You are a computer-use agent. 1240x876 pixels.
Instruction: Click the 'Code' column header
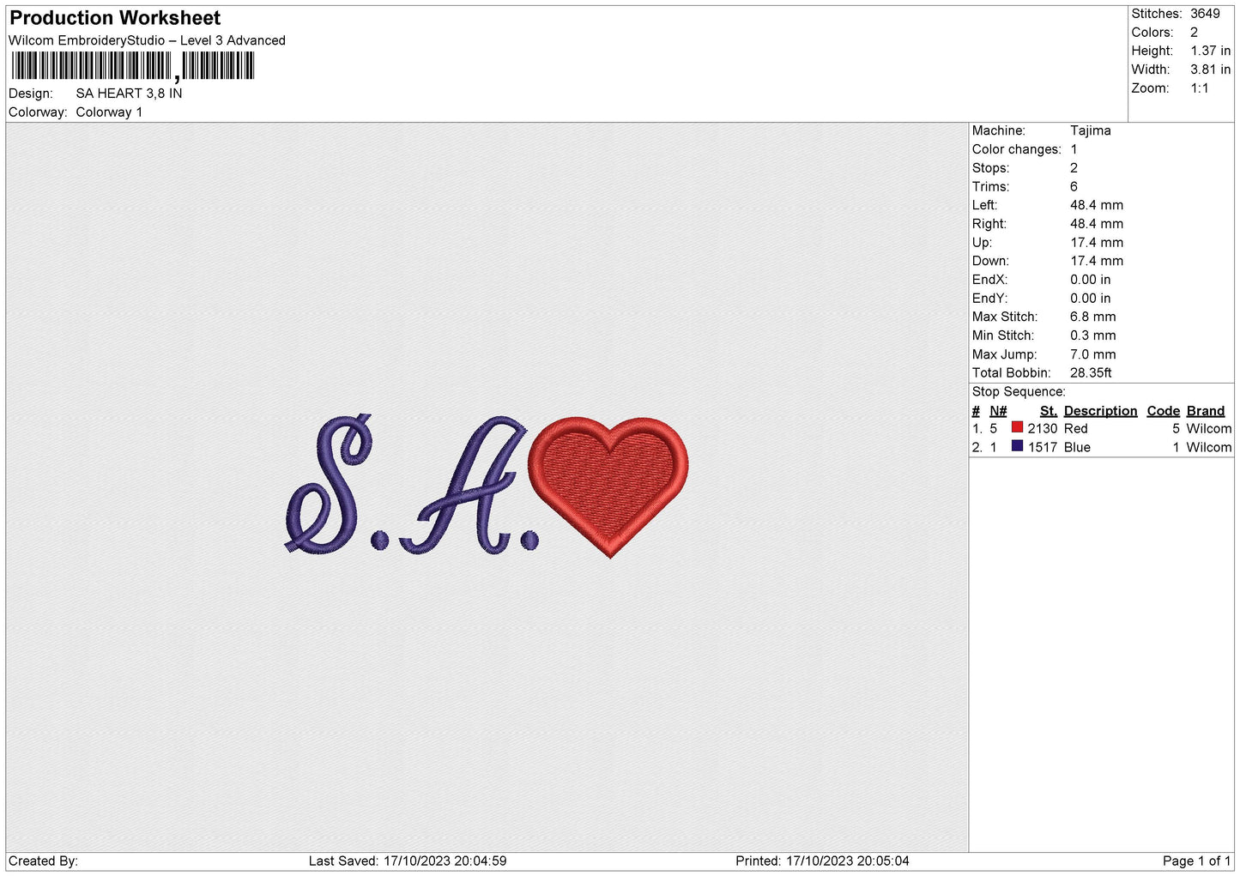point(1164,411)
